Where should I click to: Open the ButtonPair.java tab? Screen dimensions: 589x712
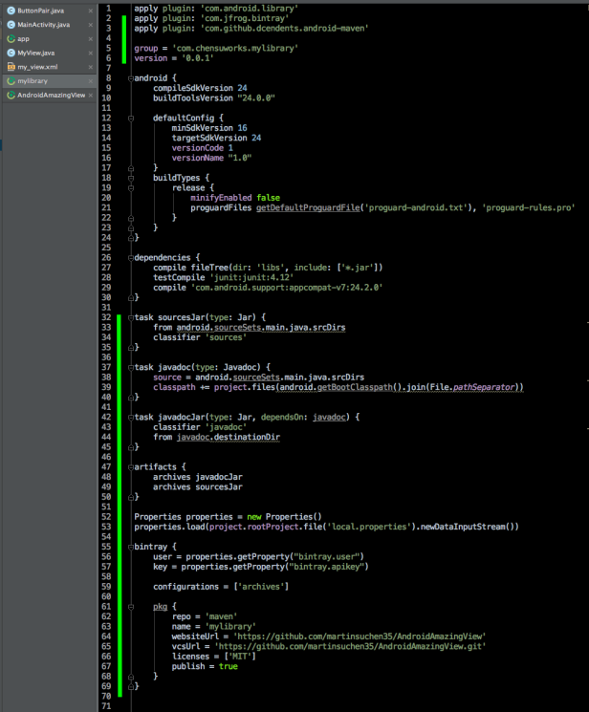49,11
